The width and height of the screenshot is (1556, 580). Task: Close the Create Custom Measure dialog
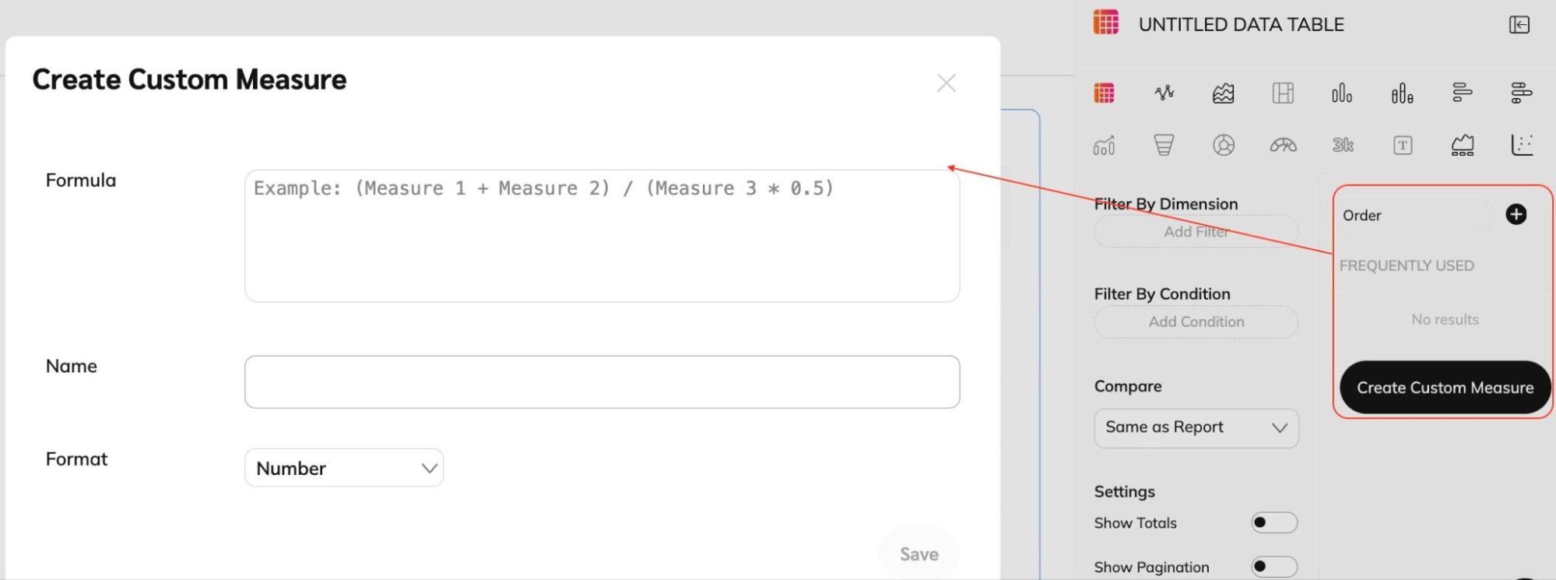946,83
